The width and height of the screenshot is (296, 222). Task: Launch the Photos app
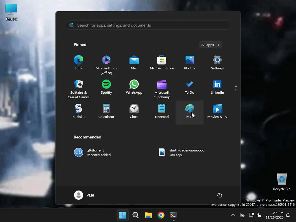pyautogui.click(x=190, y=63)
